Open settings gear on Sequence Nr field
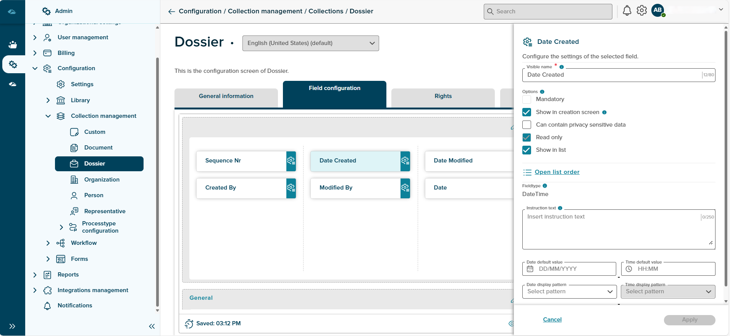This screenshot has width=730, height=336. coord(291,161)
